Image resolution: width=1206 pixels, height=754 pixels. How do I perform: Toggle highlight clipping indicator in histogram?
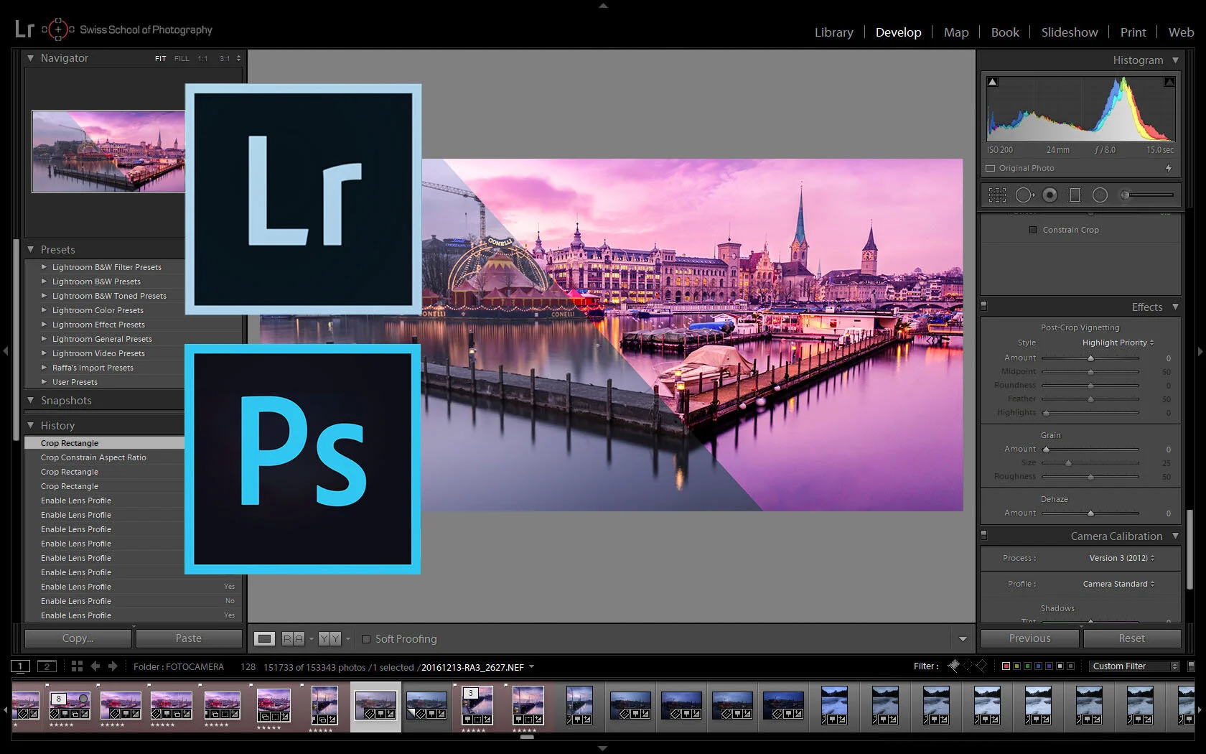coord(1169,82)
